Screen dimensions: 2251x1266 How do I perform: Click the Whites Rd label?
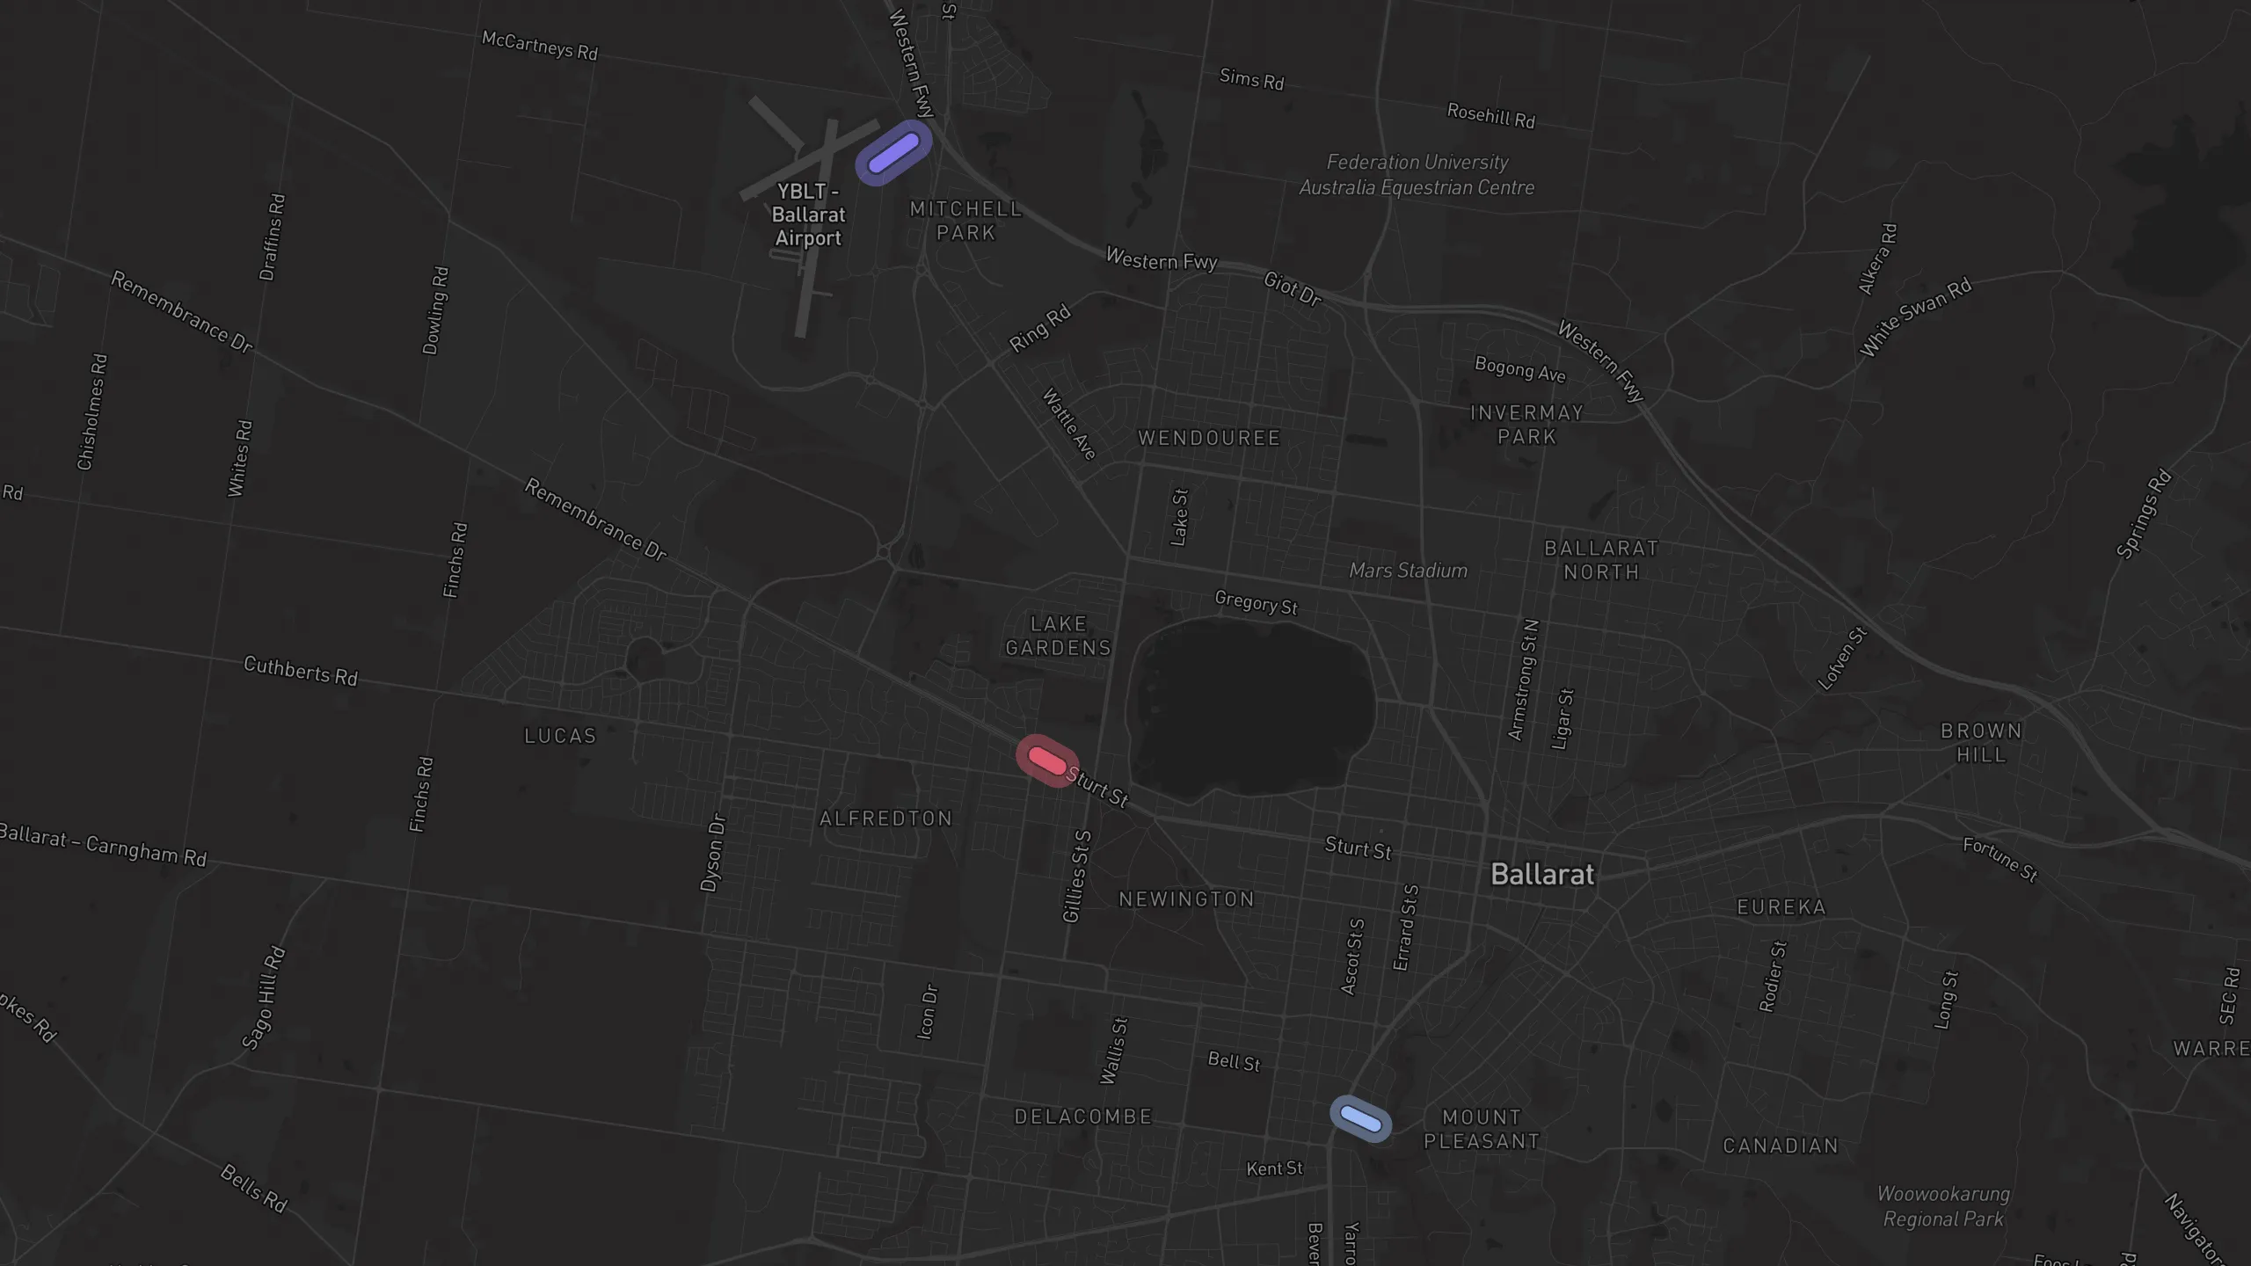[x=240, y=459]
